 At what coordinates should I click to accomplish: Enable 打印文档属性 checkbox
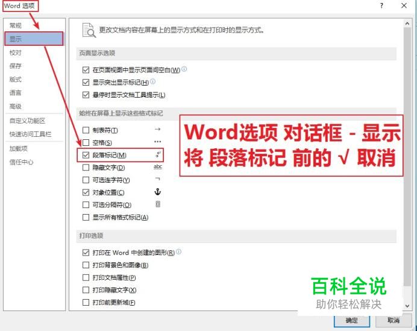pyautogui.click(x=86, y=277)
